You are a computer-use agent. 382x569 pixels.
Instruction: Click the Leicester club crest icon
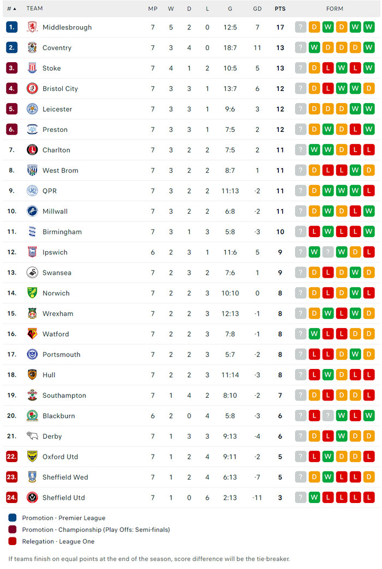[32, 109]
